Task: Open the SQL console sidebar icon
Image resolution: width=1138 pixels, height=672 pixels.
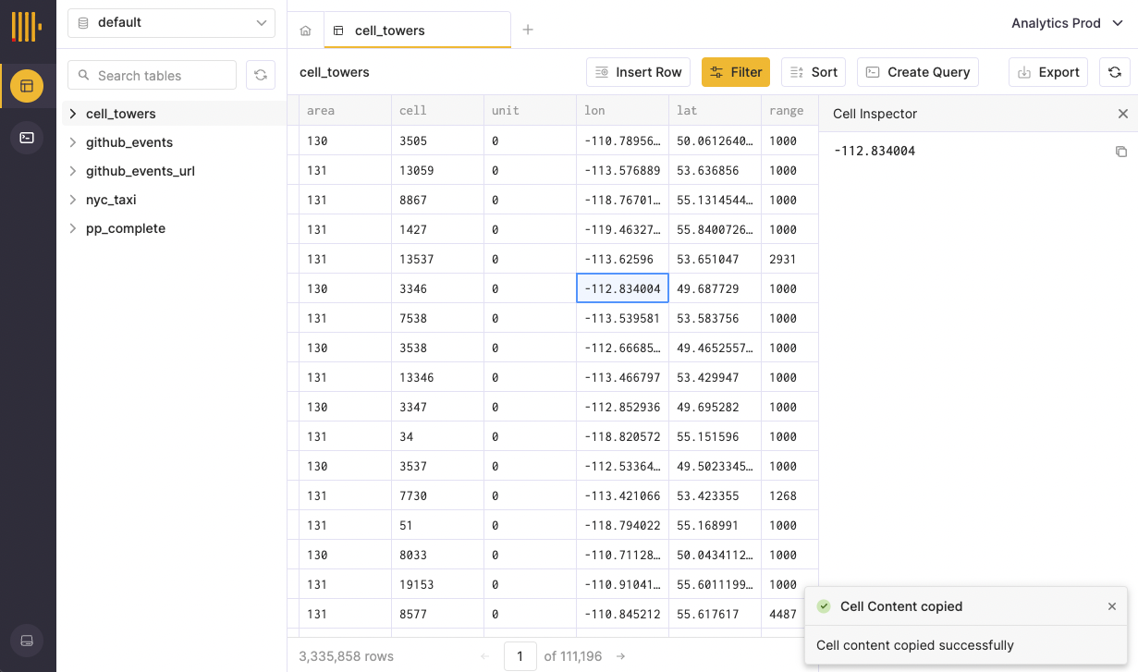Action: (27, 138)
